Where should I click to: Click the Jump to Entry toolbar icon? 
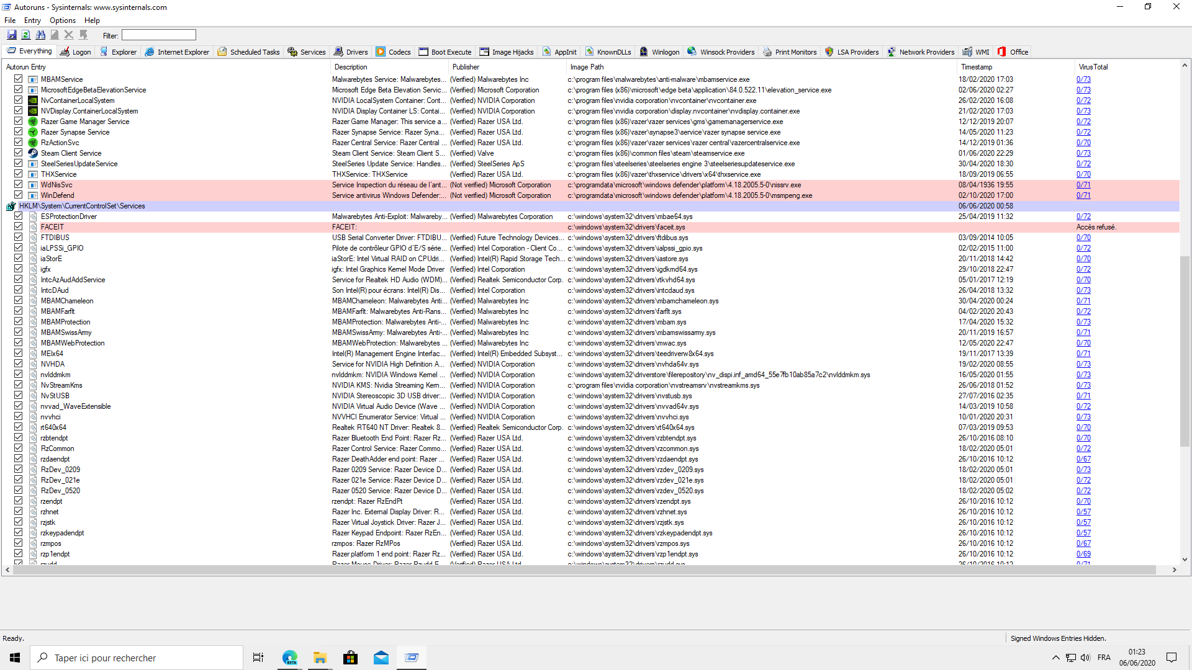click(x=84, y=35)
